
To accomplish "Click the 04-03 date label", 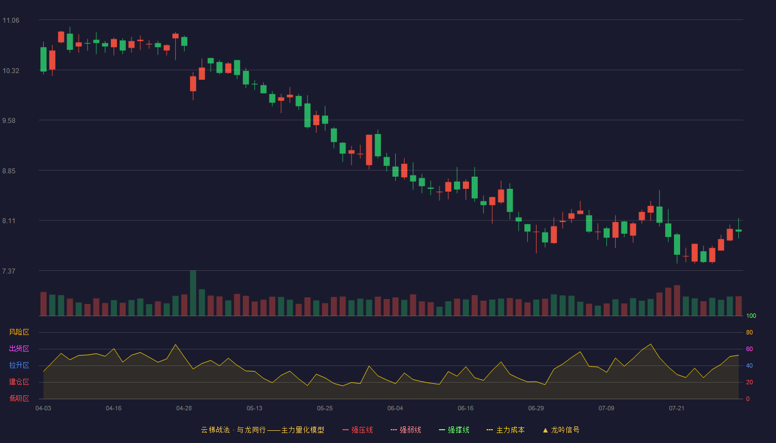I will (x=43, y=408).
